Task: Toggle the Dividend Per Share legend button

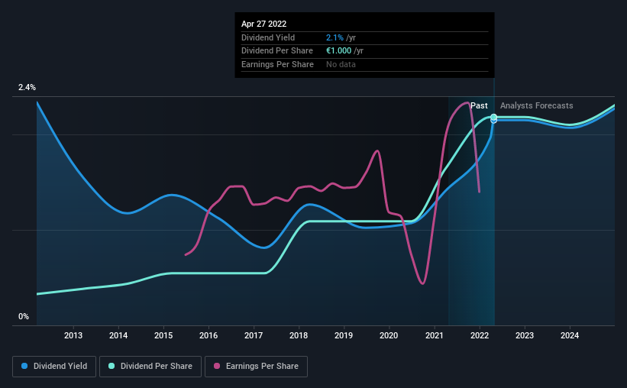Action: [x=150, y=367]
